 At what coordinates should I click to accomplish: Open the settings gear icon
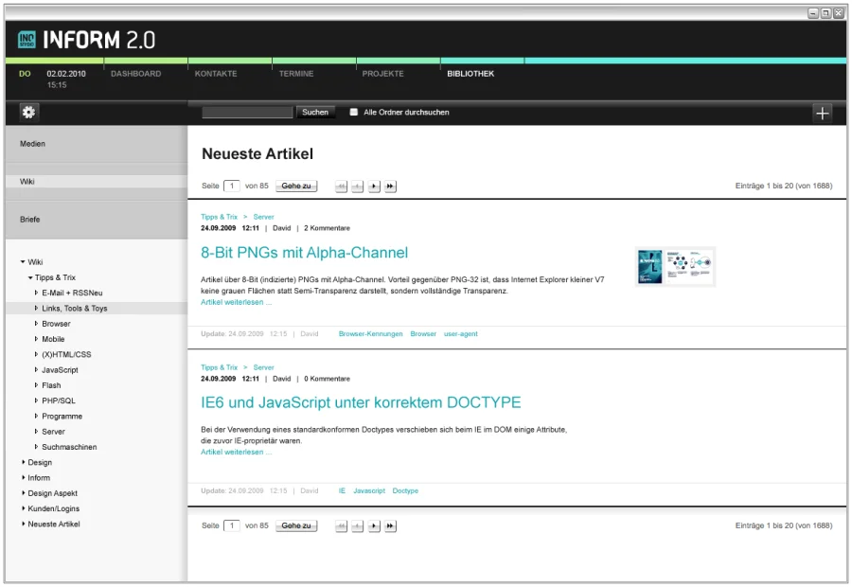[x=28, y=113]
